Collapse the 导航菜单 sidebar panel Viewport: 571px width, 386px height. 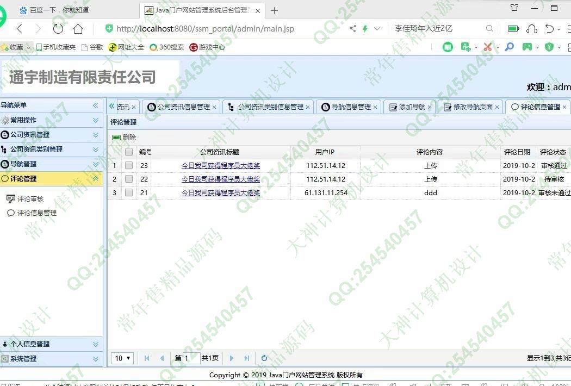(96, 105)
